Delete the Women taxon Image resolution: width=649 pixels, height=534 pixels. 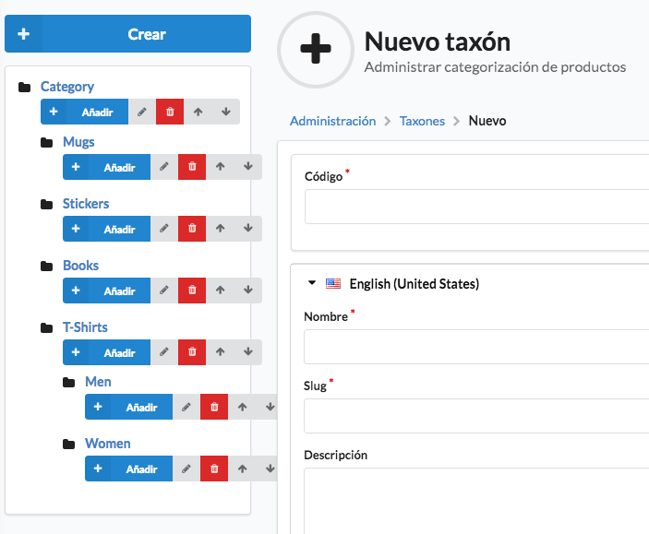pyautogui.click(x=214, y=469)
